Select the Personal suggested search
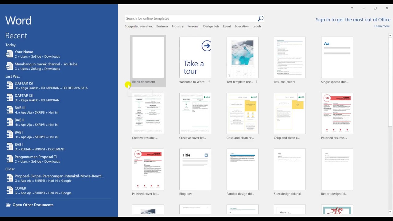This screenshot has height=221, width=393. [193, 26]
